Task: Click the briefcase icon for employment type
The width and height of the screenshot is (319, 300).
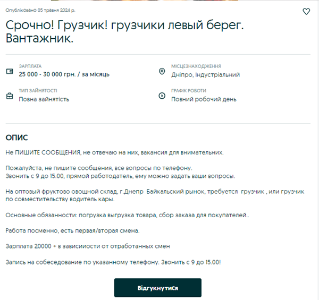Action: [9, 96]
